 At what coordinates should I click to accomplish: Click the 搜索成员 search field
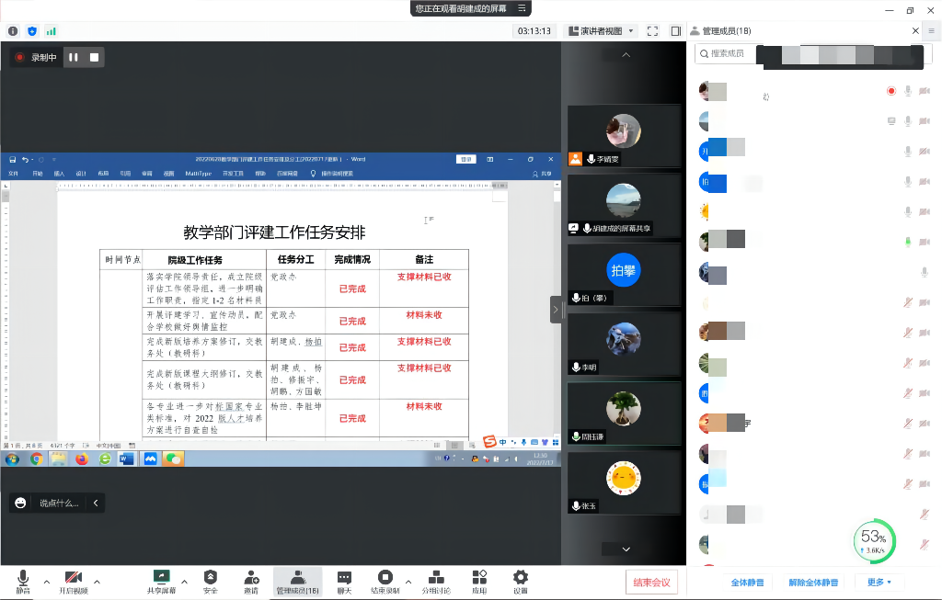731,54
